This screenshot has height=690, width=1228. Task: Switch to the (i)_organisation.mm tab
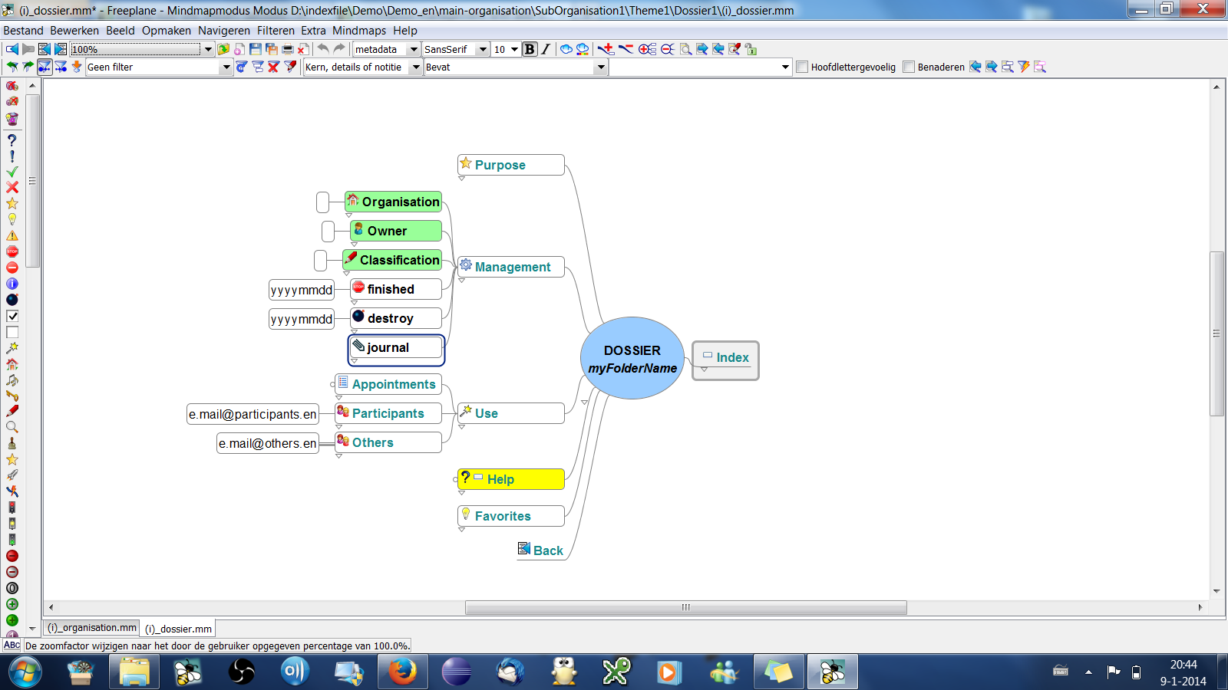(91, 628)
